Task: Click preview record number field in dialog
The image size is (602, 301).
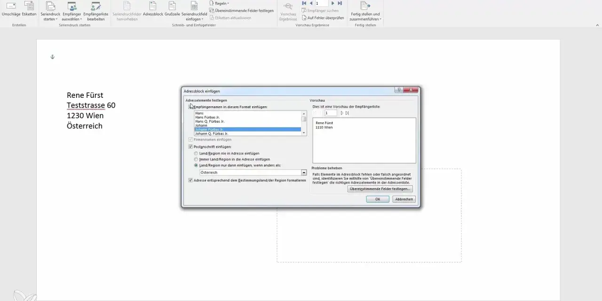Action: click(x=331, y=113)
